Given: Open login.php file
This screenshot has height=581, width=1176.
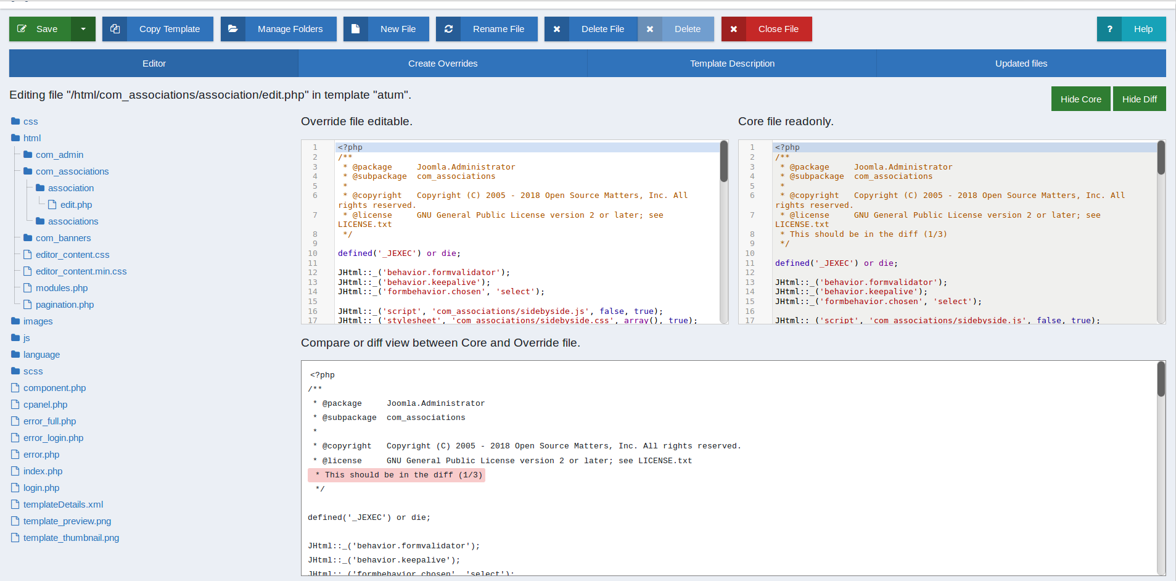Looking at the screenshot, I should [36, 488].
